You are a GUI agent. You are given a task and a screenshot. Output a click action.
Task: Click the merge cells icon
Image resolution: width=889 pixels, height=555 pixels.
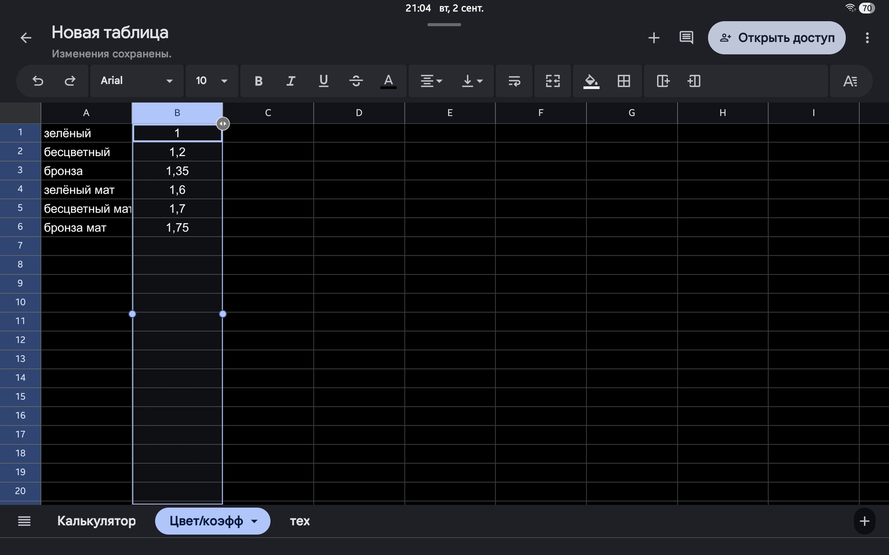point(553,81)
